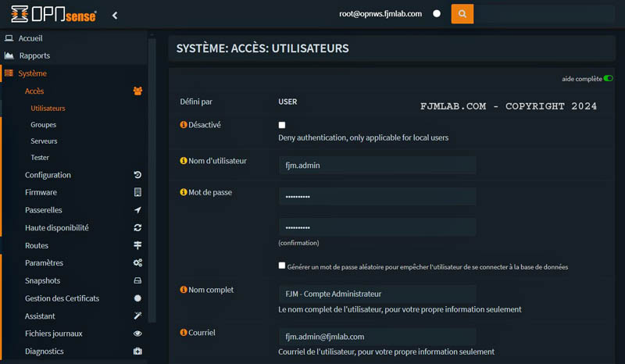Viewport: 625px width, 364px height.
Task: Click the info icon beside Désactivé
Action: tap(184, 125)
